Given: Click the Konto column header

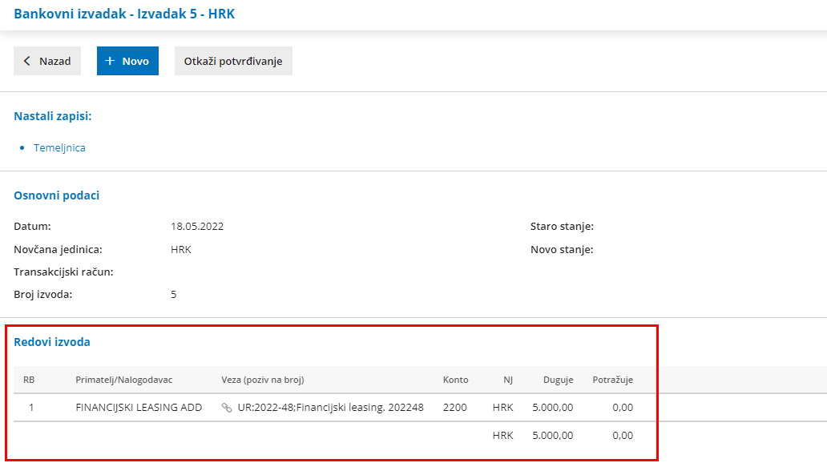Looking at the screenshot, I should click(x=455, y=380).
